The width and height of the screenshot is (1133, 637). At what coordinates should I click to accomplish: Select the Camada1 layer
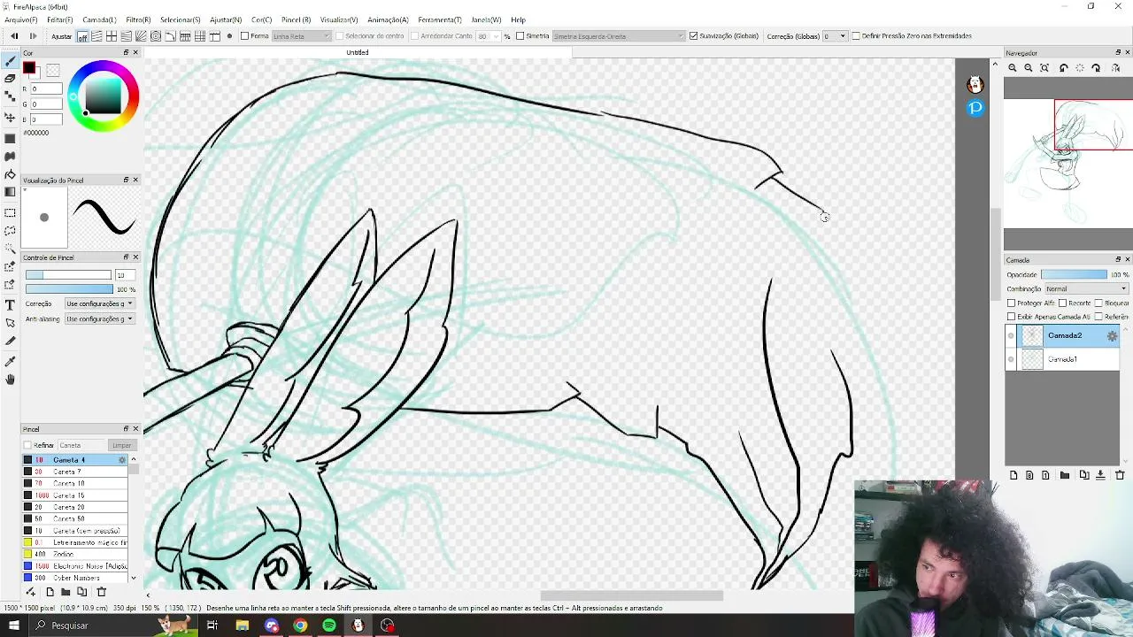[x=1063, y=359]
